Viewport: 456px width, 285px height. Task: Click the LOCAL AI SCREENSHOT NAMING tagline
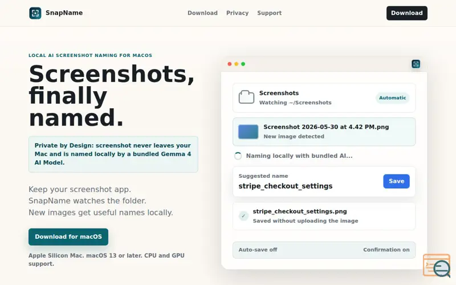pos(90,55)
